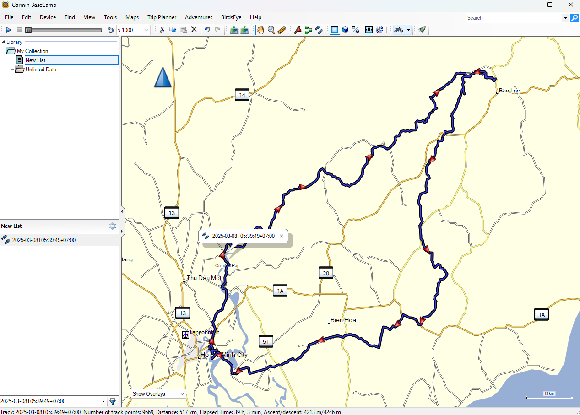
Task: Switch the map to 3D view cube
Action: tap(346, 30)
